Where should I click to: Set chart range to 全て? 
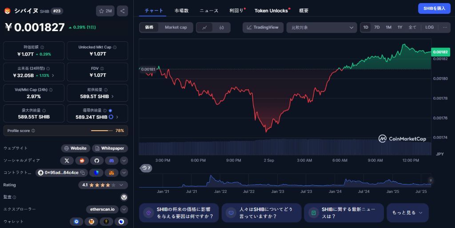click(x=412, y=27)
